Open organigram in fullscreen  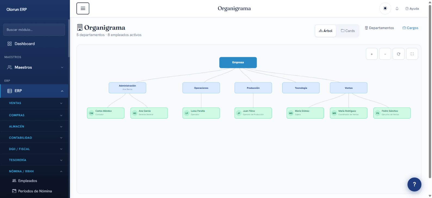coord(412,54)
